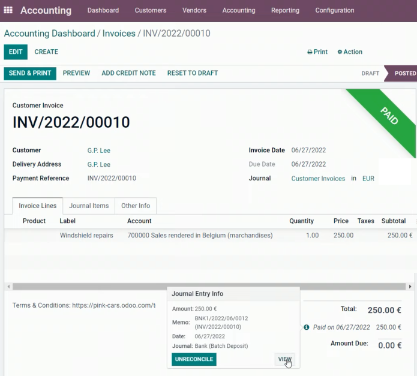Open delivery address G.P. Lee link
Image resolution: width=417 pixels, height=376 pixels.
[98, 164]
